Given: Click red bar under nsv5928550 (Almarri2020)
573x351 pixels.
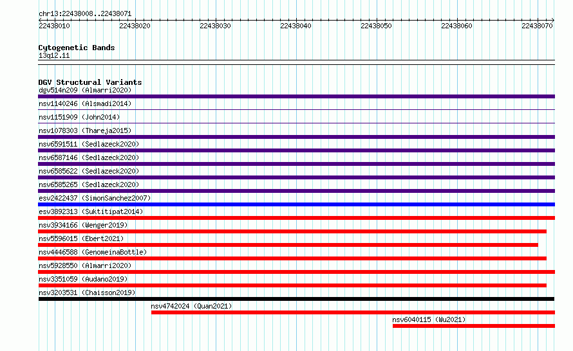Looking at the screenshot, I should click(x=296, y=272).
